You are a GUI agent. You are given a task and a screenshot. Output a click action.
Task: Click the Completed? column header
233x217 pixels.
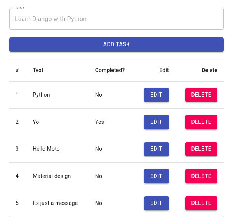pos(110,70)
